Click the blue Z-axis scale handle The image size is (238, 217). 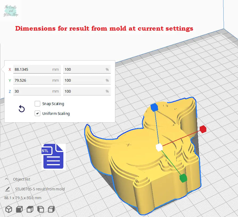(x=154, y=107)
